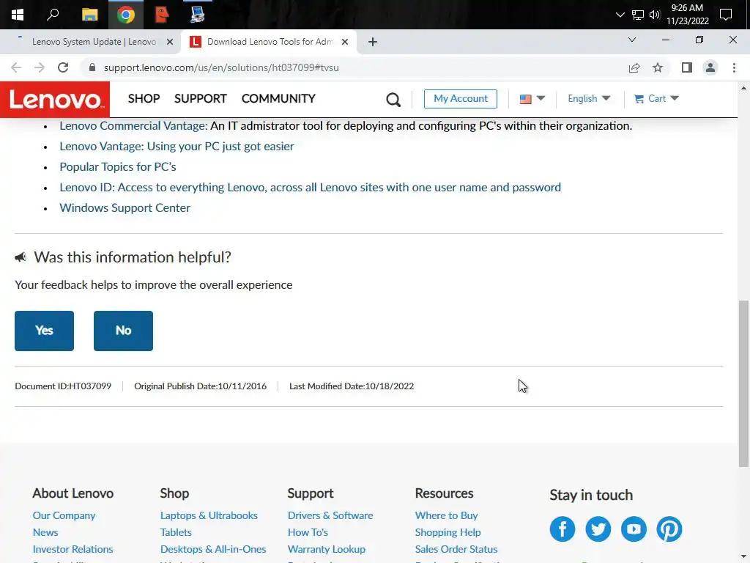Open Chrome tab search dropdown

click(x=632, y=40)
